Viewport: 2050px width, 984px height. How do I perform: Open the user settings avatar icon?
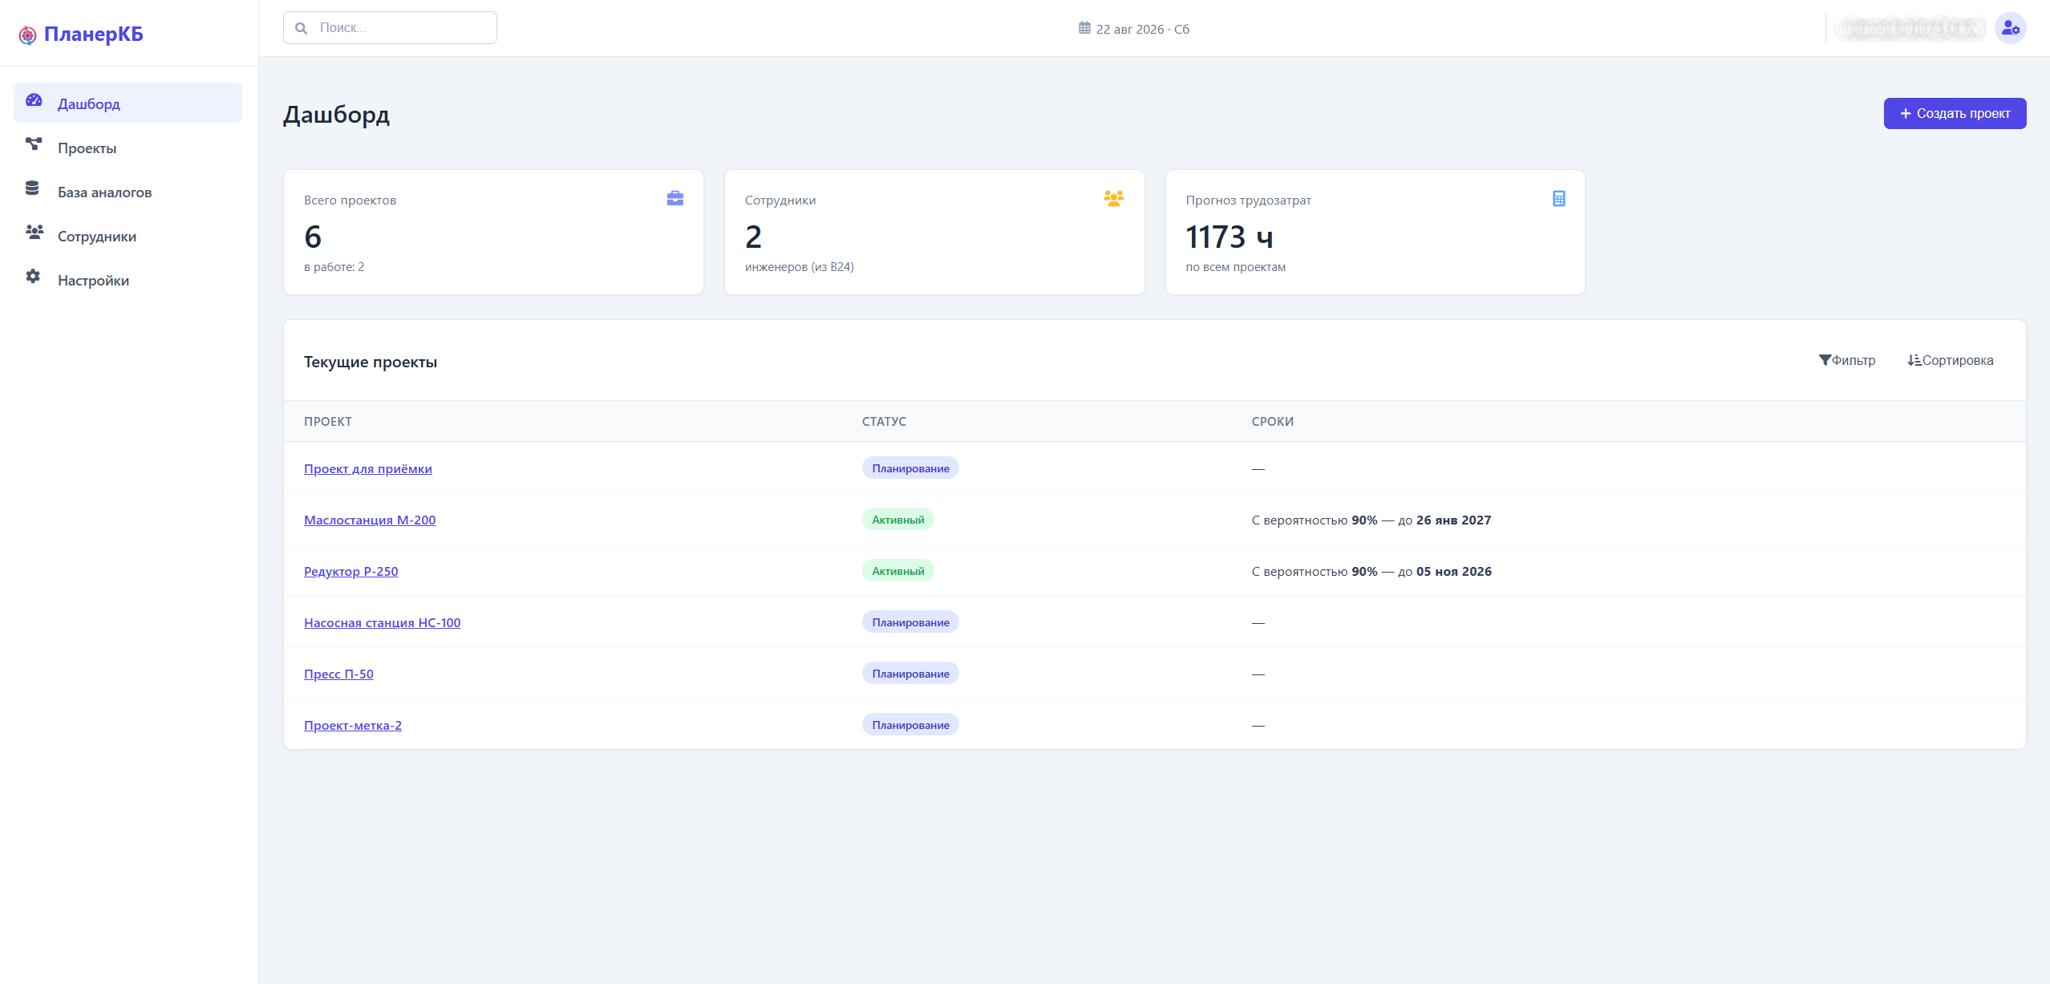[x=2011, y=28]
